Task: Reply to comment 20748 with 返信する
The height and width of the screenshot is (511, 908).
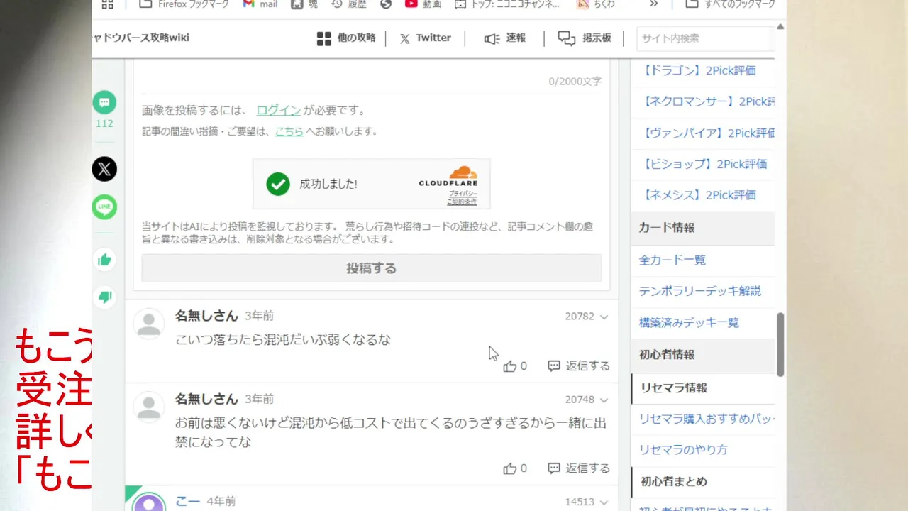Action: point(579,468)
